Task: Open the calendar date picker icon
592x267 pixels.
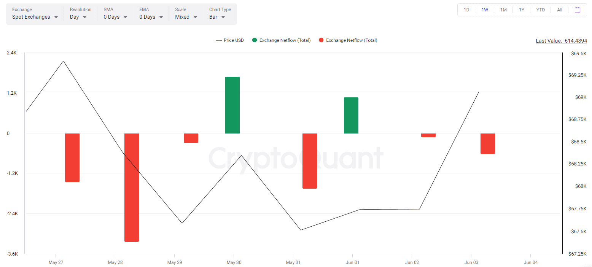Action: (x=578, y=10)
